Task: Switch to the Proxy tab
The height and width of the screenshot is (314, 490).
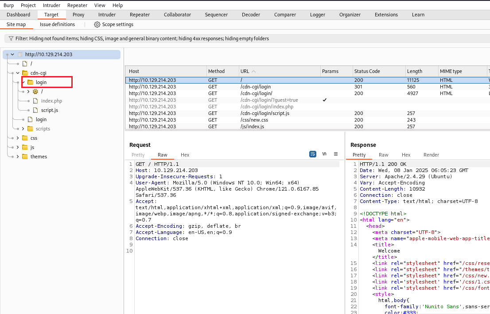Action: click(78, 15)
